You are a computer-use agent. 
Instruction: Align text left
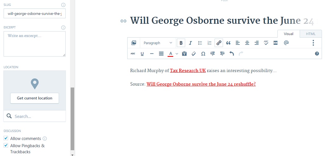pyautogui.click(x=238, y=43)
